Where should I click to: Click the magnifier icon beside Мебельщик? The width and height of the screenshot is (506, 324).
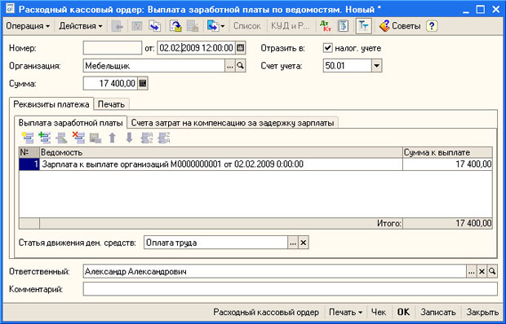240,66
